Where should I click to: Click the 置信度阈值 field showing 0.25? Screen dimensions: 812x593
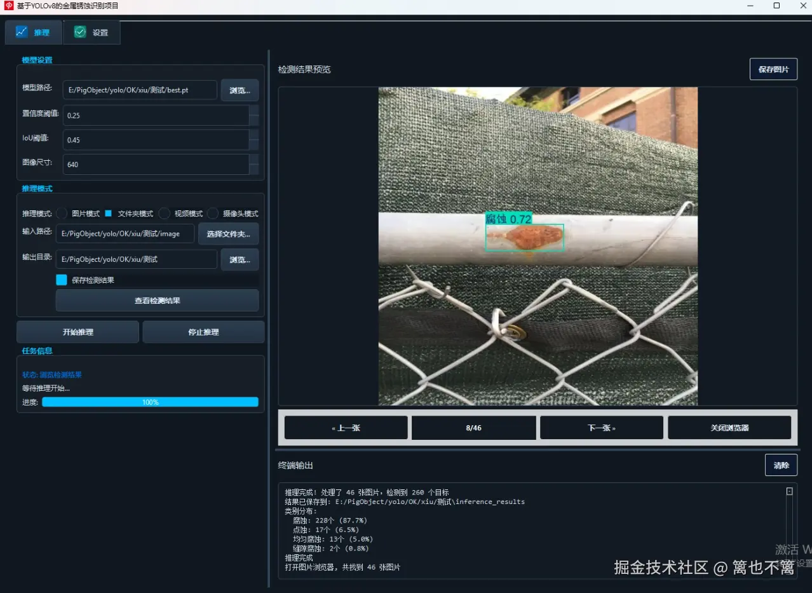(x=156, y=116)
